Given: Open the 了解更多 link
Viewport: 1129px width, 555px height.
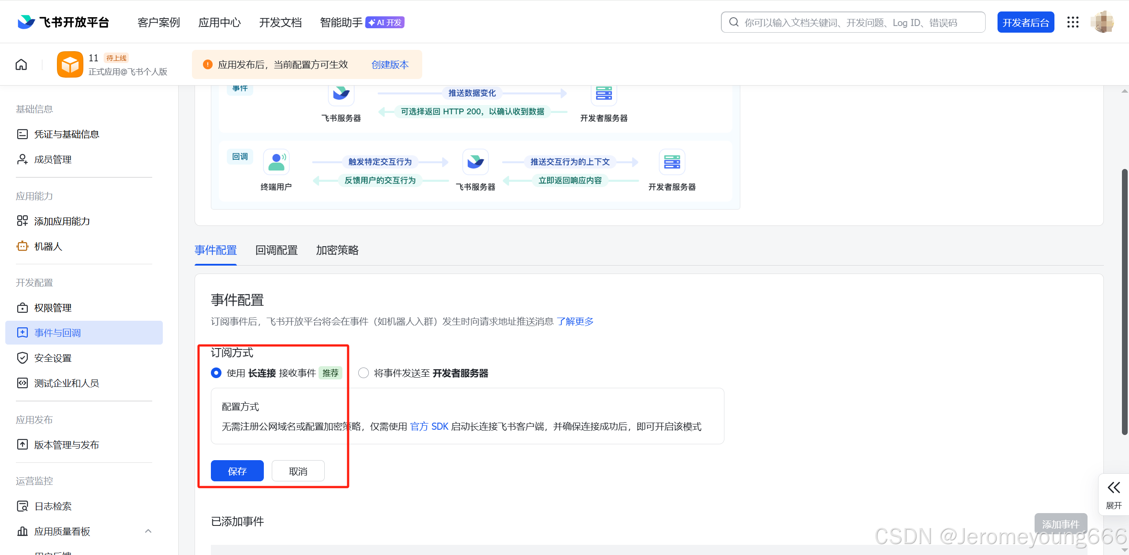Looking at the screenshot, I should 574,321.
